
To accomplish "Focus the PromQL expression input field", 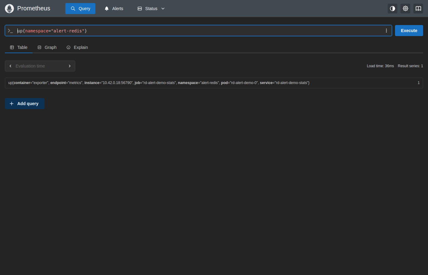I will 199,31.
